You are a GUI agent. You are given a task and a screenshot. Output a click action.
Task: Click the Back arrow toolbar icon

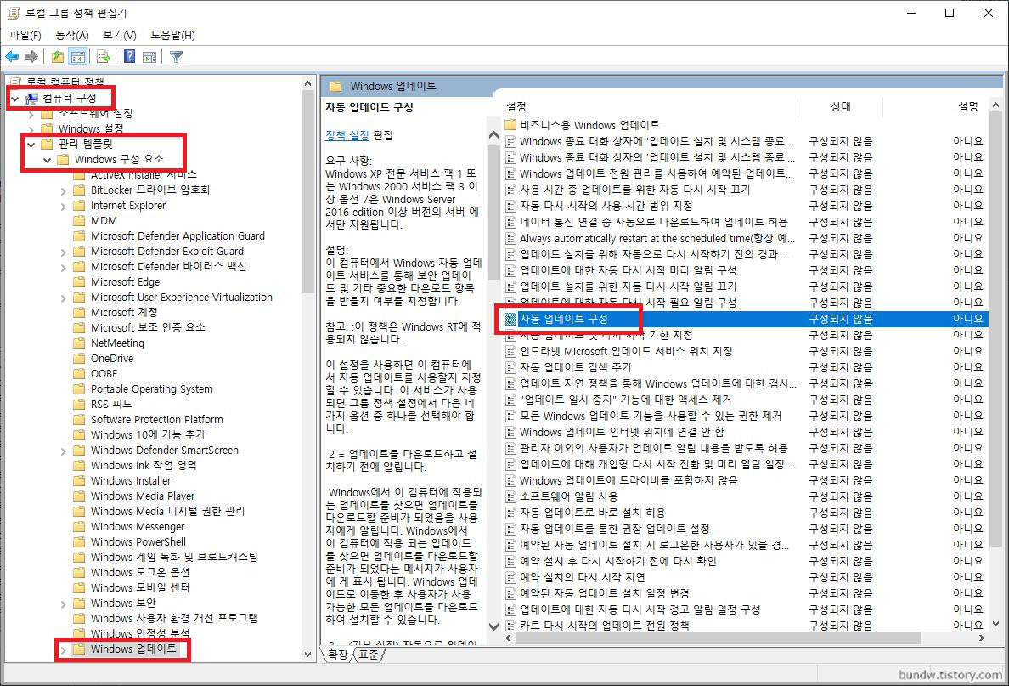pos(12,57)
